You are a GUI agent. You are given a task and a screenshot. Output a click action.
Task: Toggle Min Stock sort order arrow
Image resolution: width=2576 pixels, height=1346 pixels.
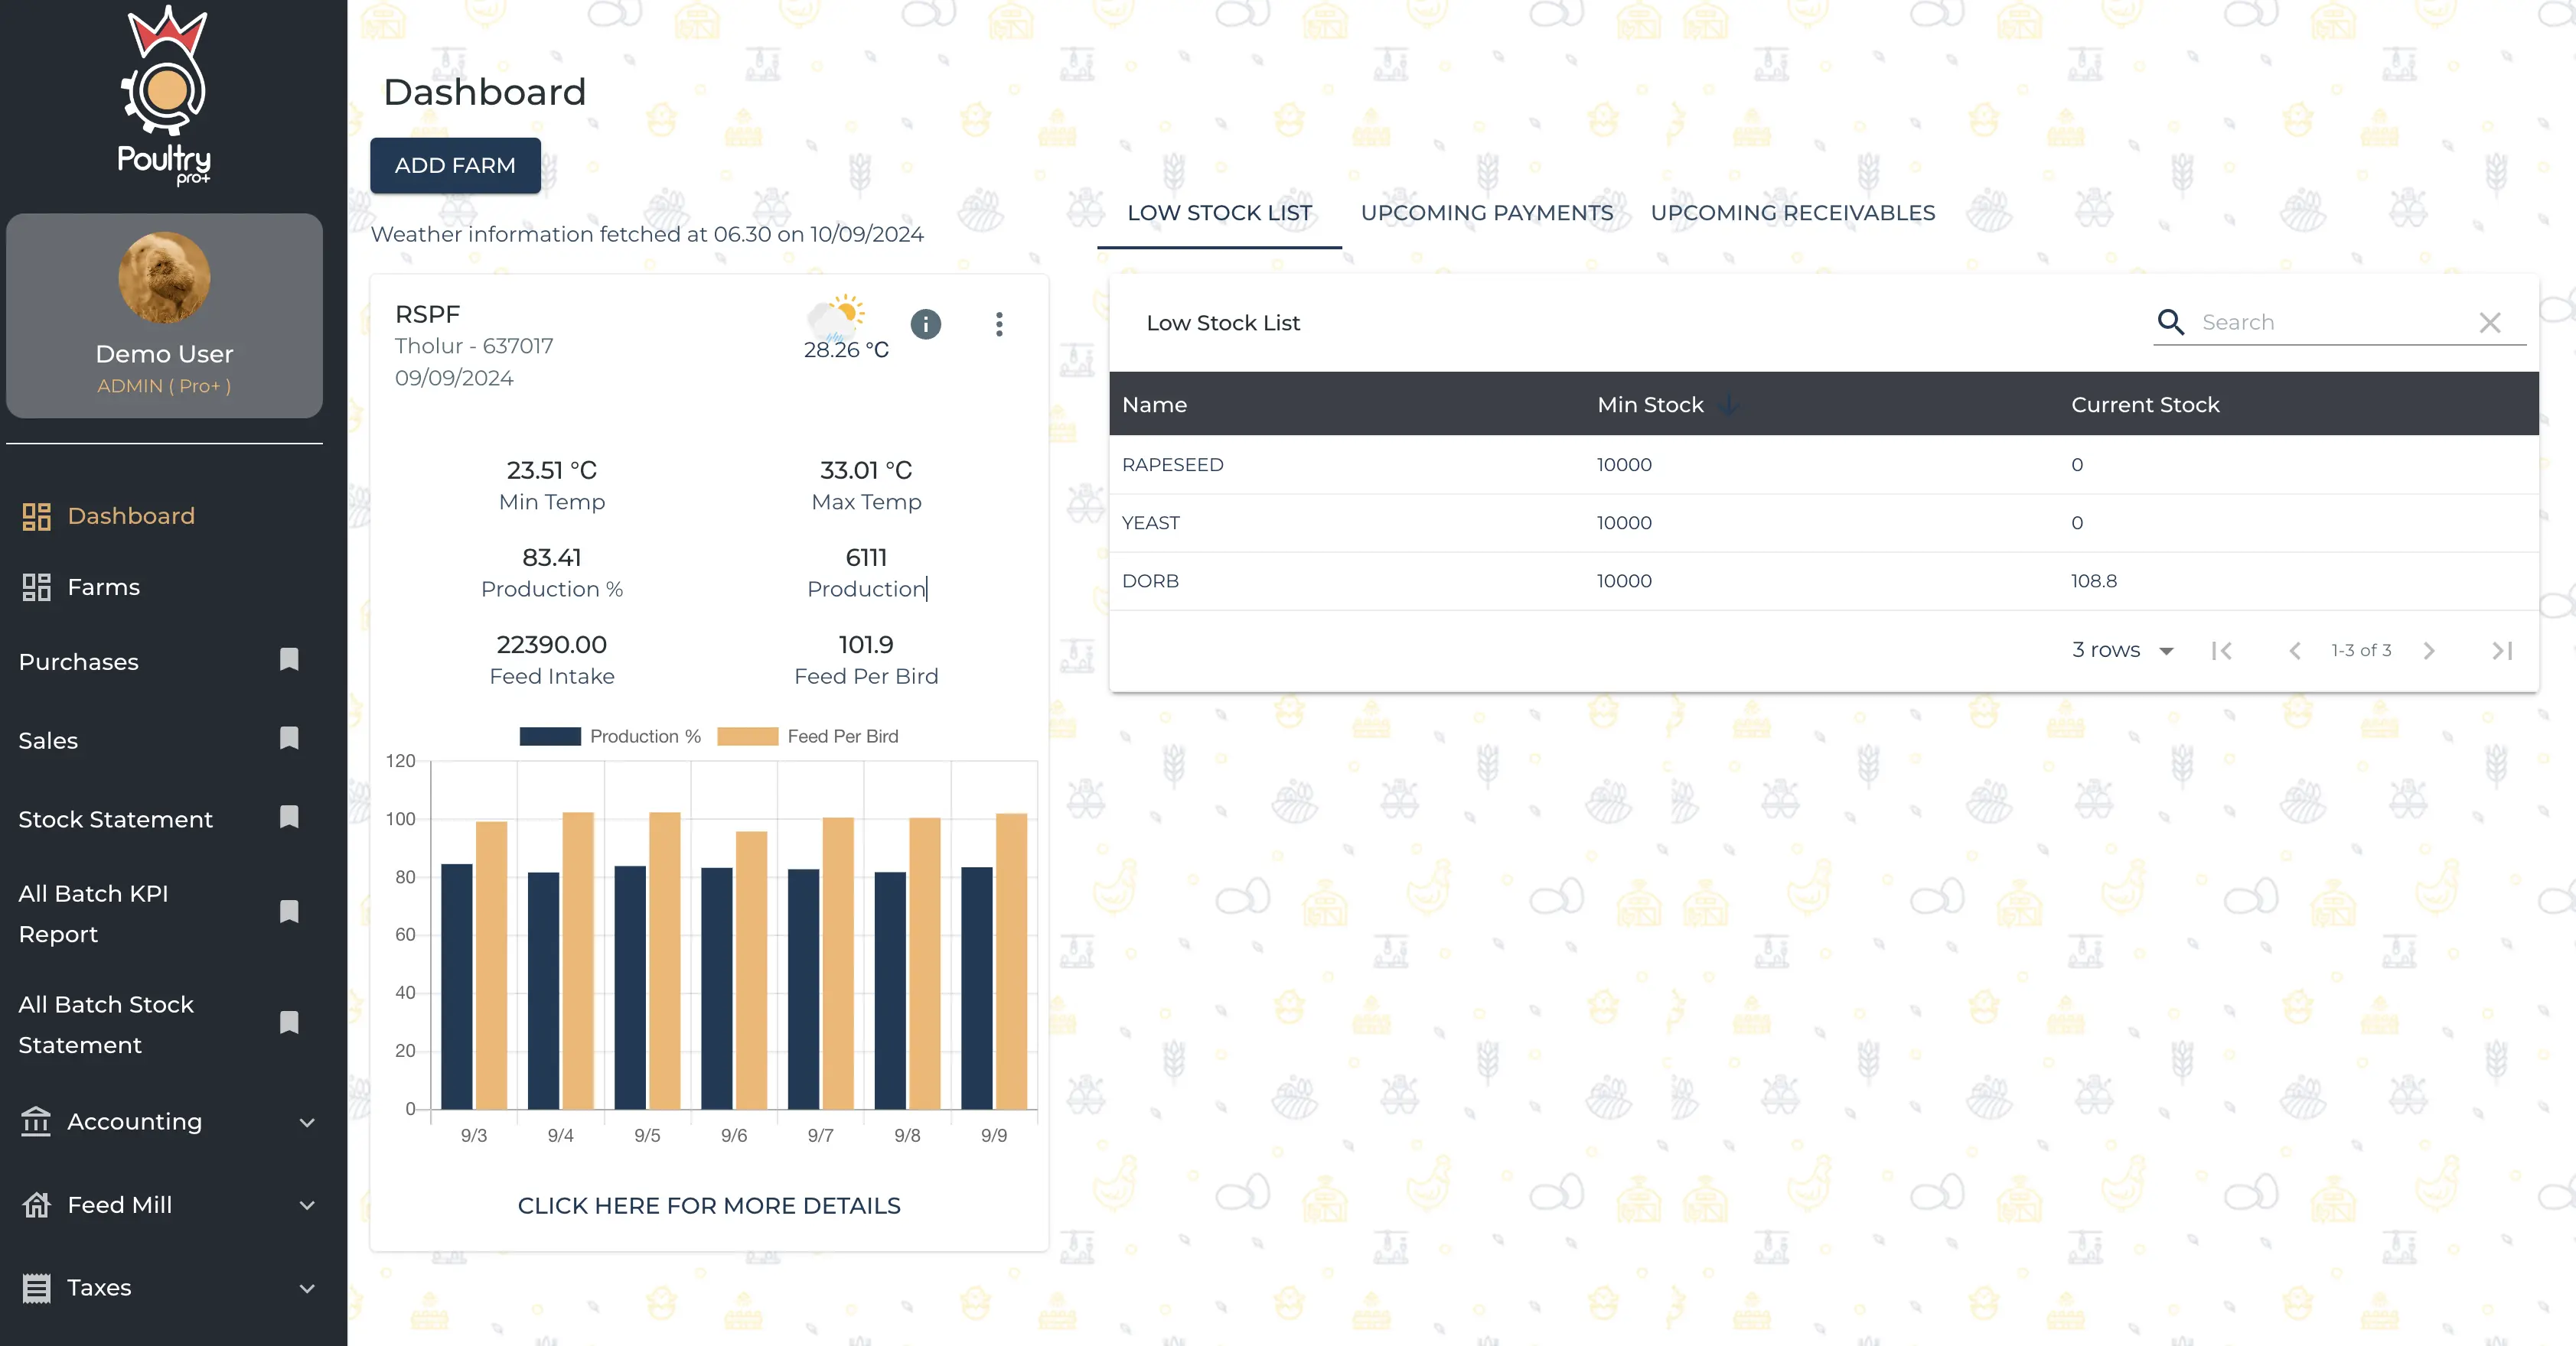1728,405
